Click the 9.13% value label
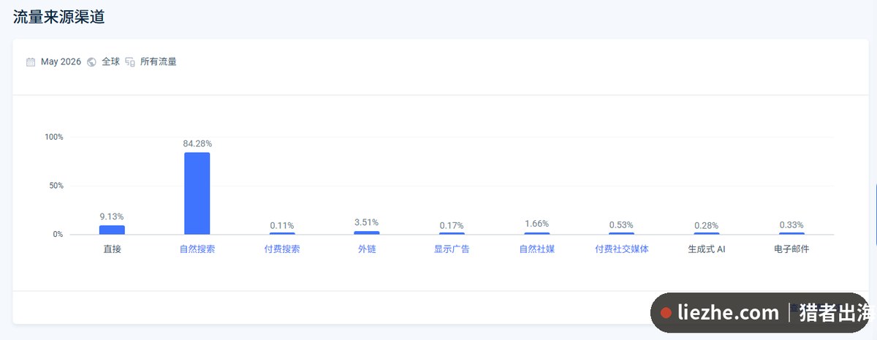 [x=112, y=216]
